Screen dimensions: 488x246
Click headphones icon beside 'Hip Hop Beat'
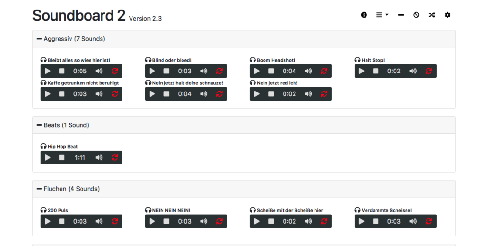[43, 146]
